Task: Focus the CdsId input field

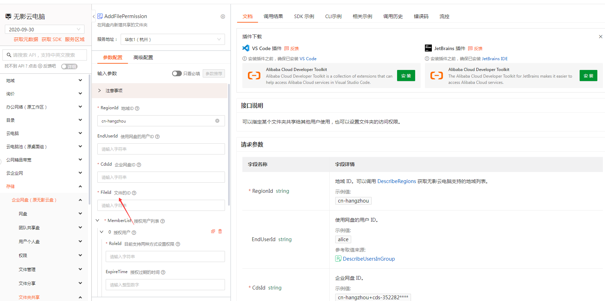Action: pyautogui.click(x=161, y=177)
